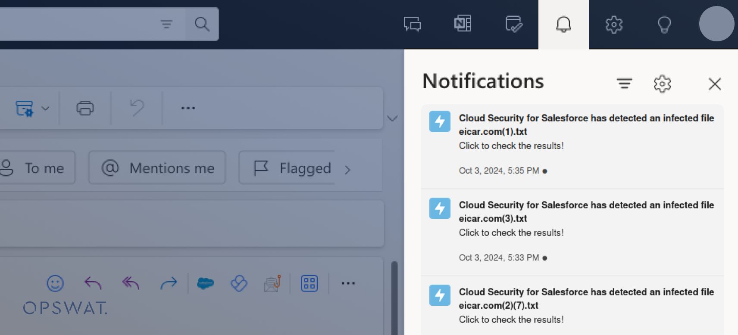Image resolution: width=738 pixels, height=335 pixels.
Task: Expand dropdown arrow next to calendar icon
Action: click(45, 109)
